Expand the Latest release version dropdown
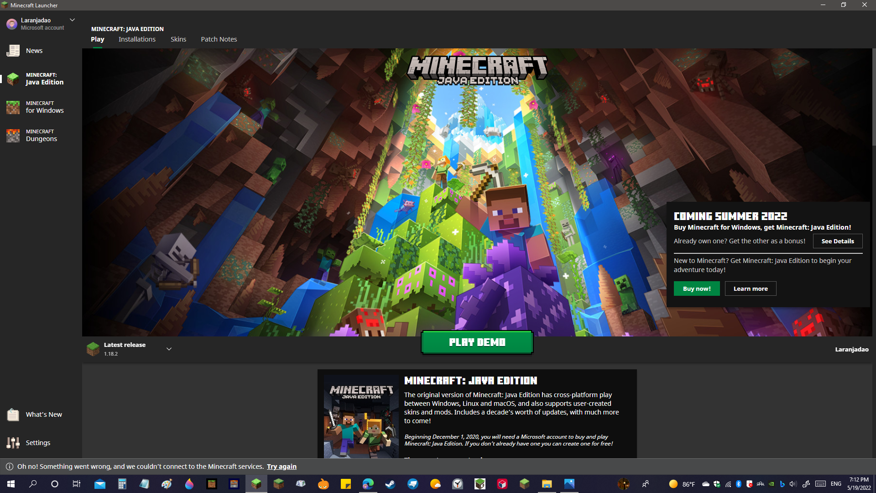 169,349
